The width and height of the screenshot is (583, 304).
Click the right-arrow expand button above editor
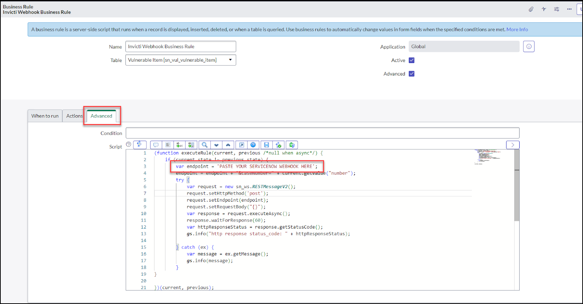point(513,145)
